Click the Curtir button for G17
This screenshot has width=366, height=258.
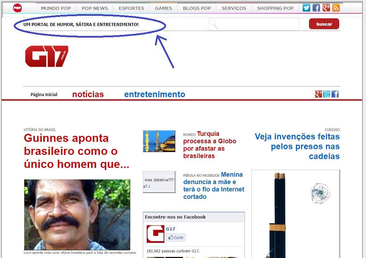coord(176,238)
